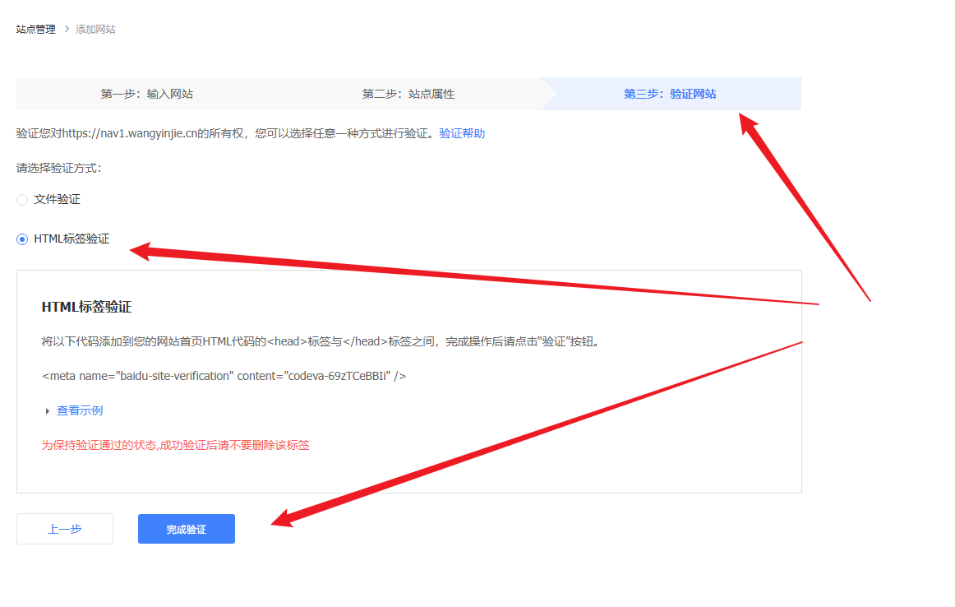
Task: Select the HTML标签验证 radio button
Action: coord(22,239)
